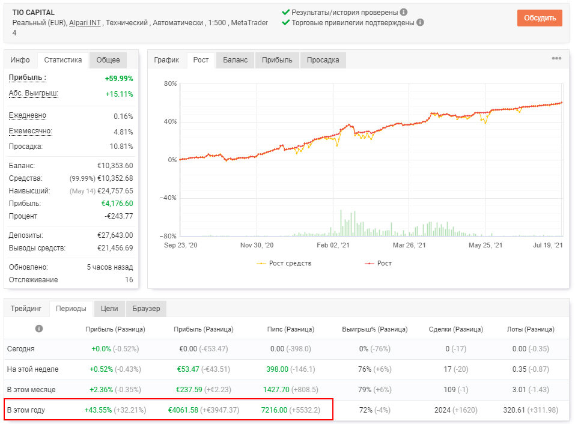Click profit value €4,176.60

(117, 204)
